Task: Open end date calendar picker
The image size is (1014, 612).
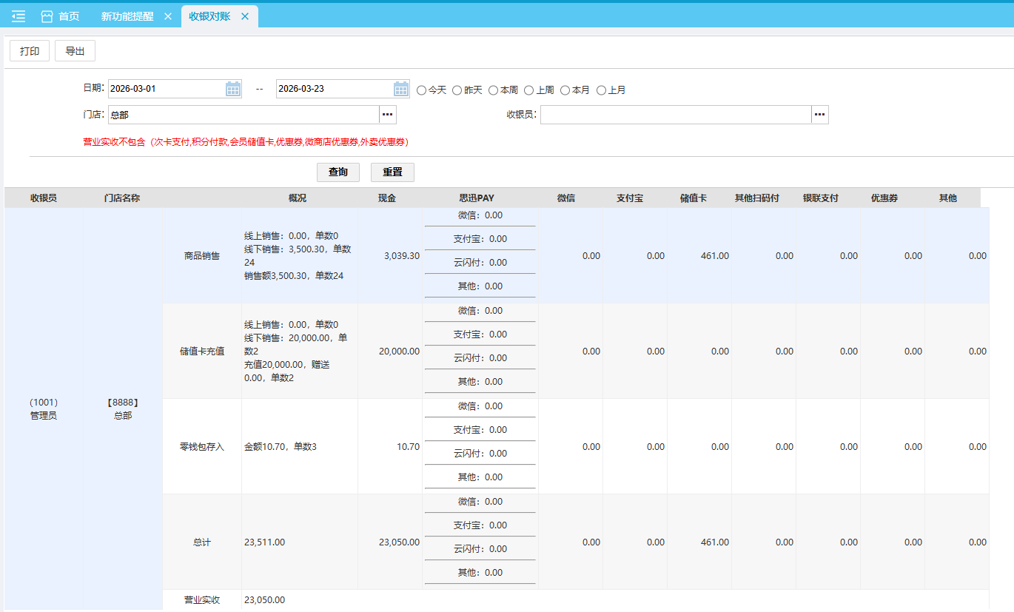Action: 401,89
